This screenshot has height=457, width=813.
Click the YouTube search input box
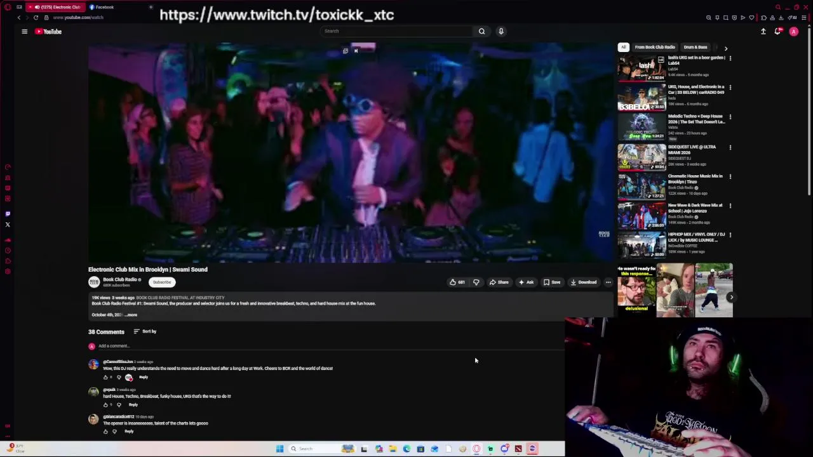coord(397,31)
